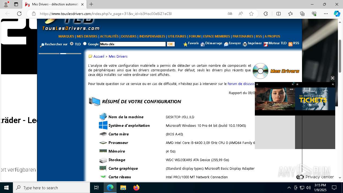Open the A PROPOS menu item
Screen dimensions: 343x193
pyautogui.click(x=272, y=36)
